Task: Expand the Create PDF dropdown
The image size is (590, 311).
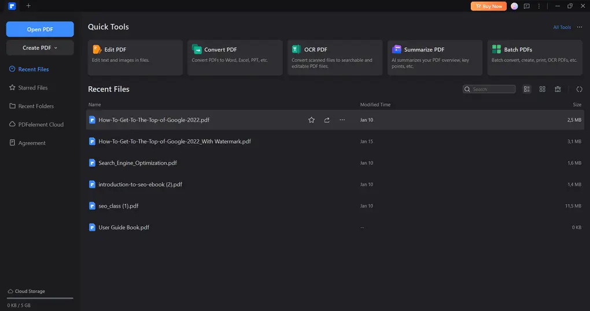Action: point(40,47)
